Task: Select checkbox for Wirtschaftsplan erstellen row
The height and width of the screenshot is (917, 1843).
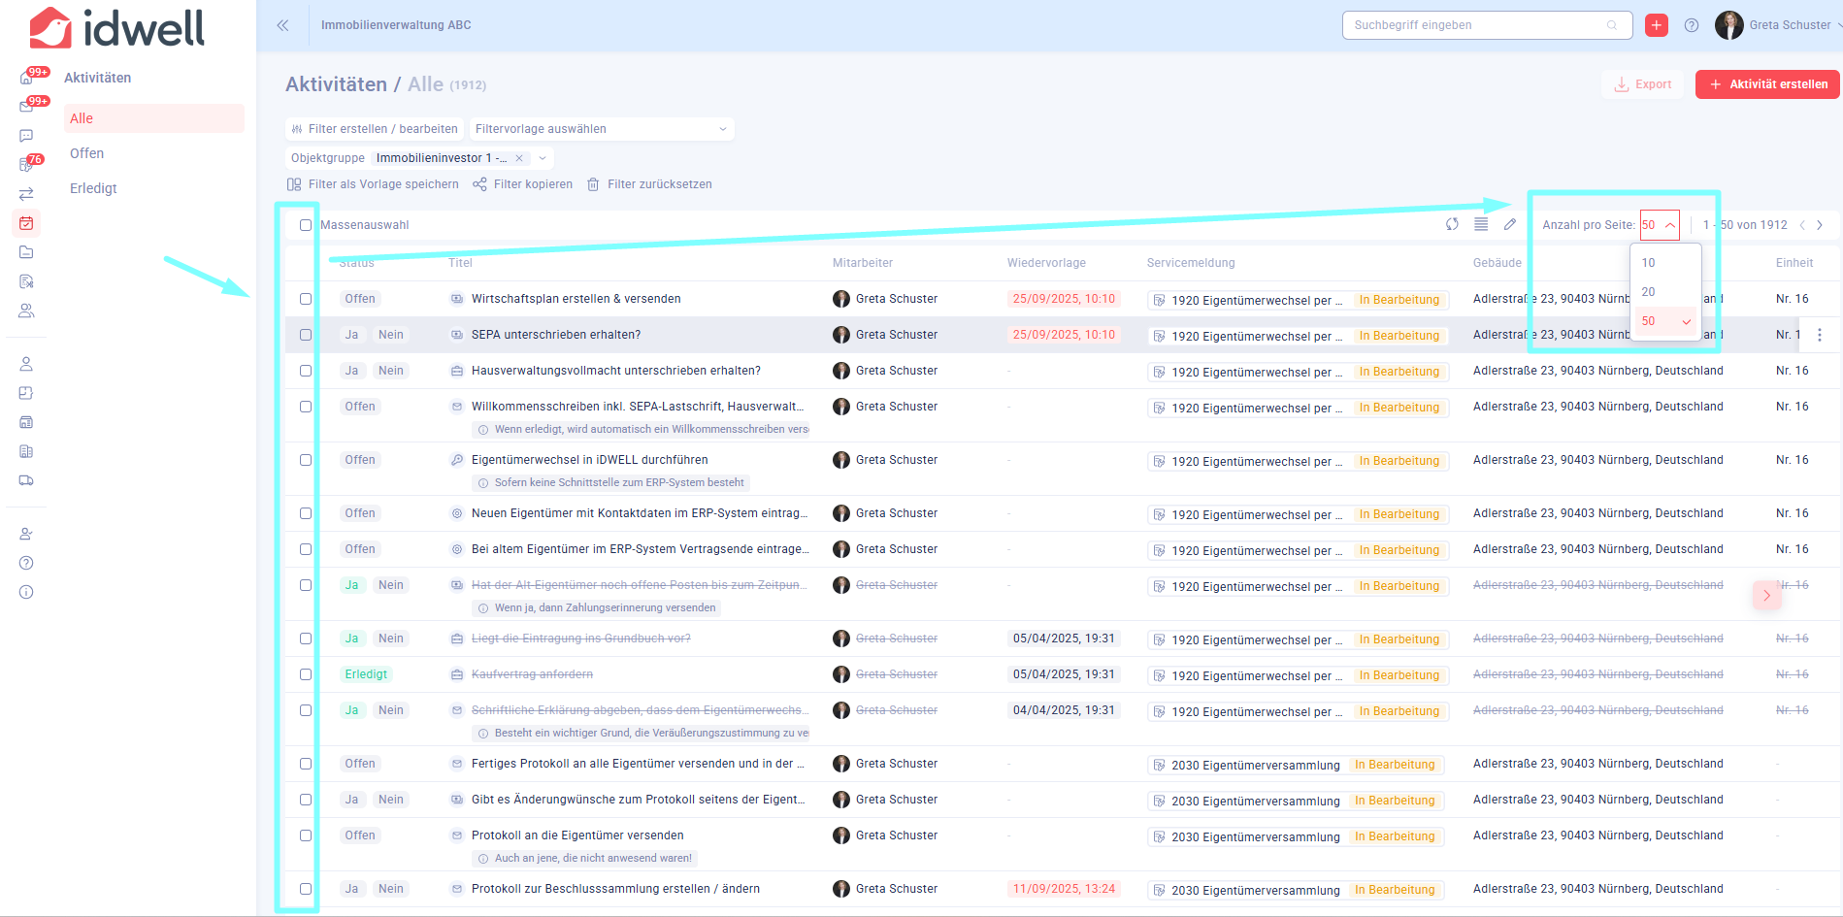Action: point(306,299)
